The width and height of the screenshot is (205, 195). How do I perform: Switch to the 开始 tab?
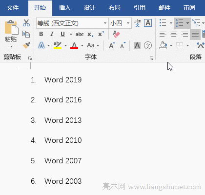coord(40,8)
